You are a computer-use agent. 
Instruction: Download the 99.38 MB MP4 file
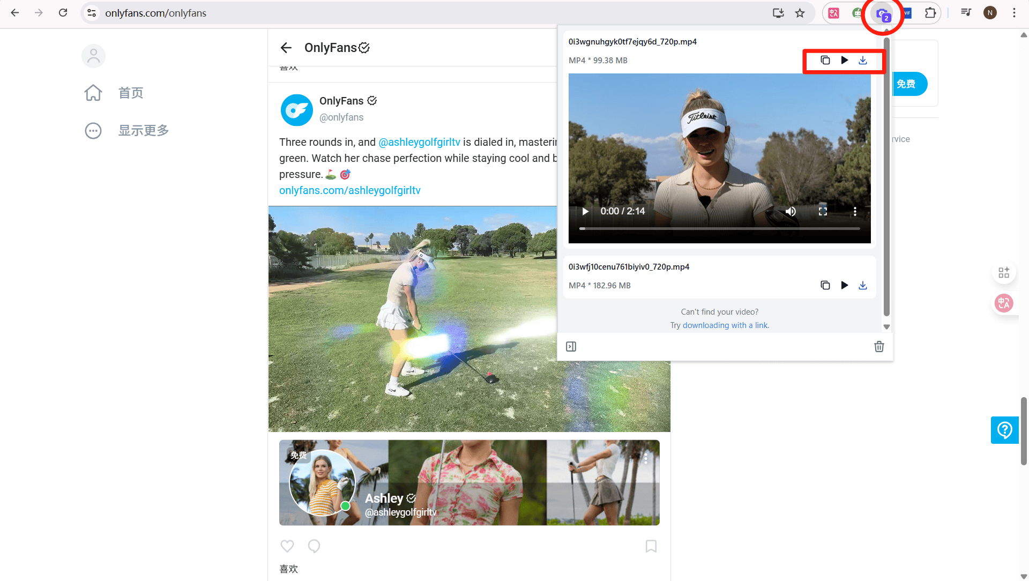(863, 60)
